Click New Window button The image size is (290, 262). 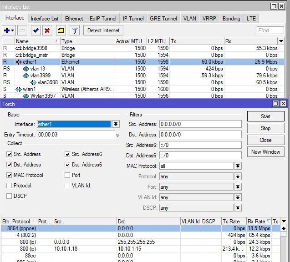pos(265,152)
